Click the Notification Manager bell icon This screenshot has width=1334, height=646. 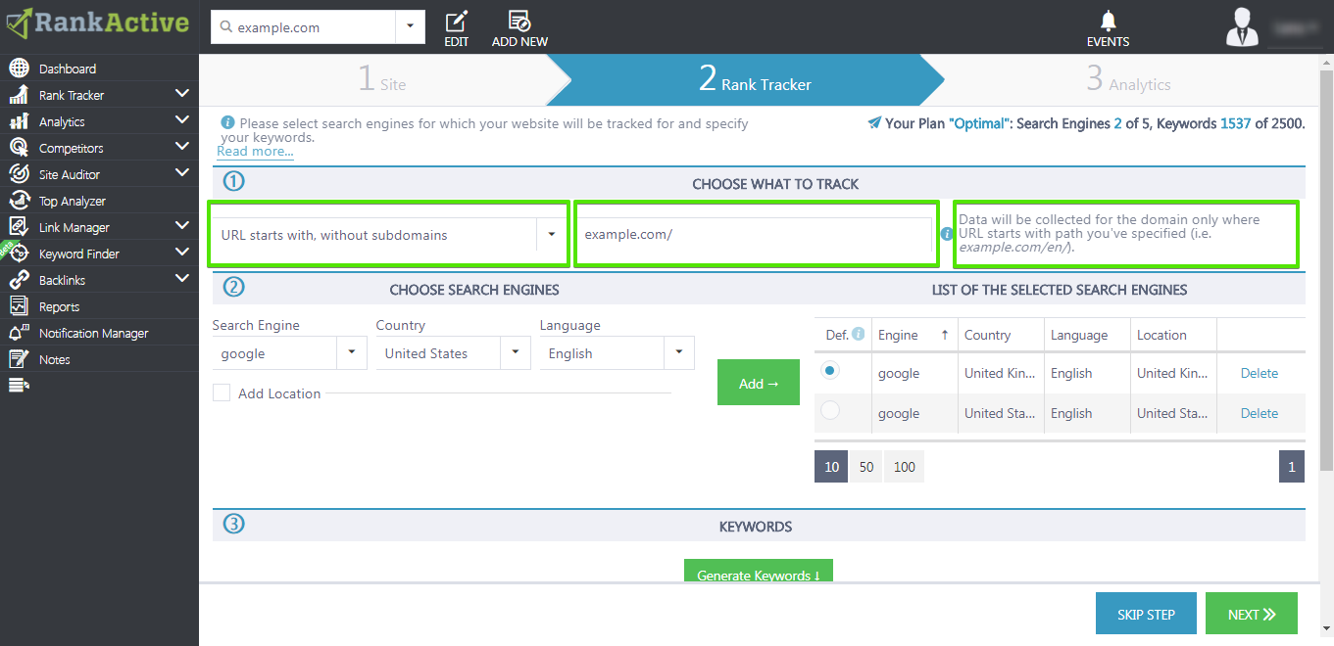pyautogui.click(x=19, y=333)
